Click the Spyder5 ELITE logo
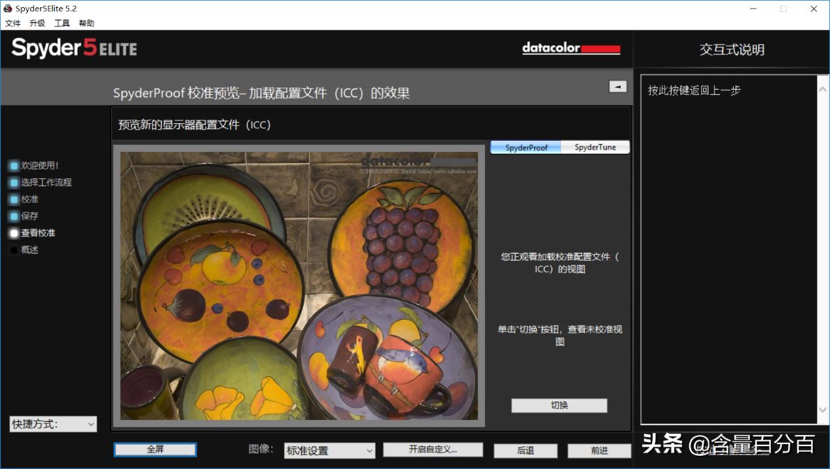830x469 pixels. [x=73, y=48]
